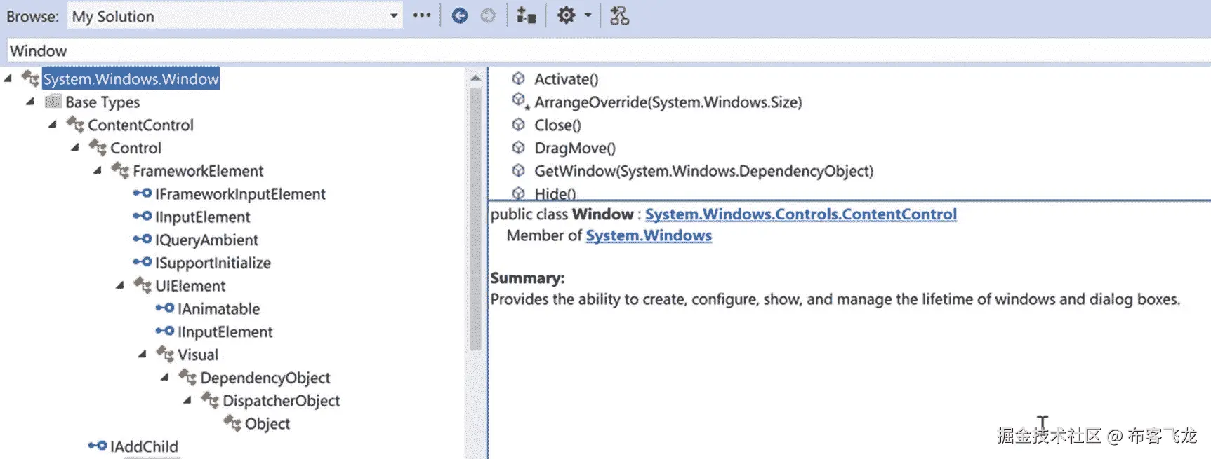
Task: Select GetWindow(System.Windows.DependencyObject) member
Action: point(703,171)
